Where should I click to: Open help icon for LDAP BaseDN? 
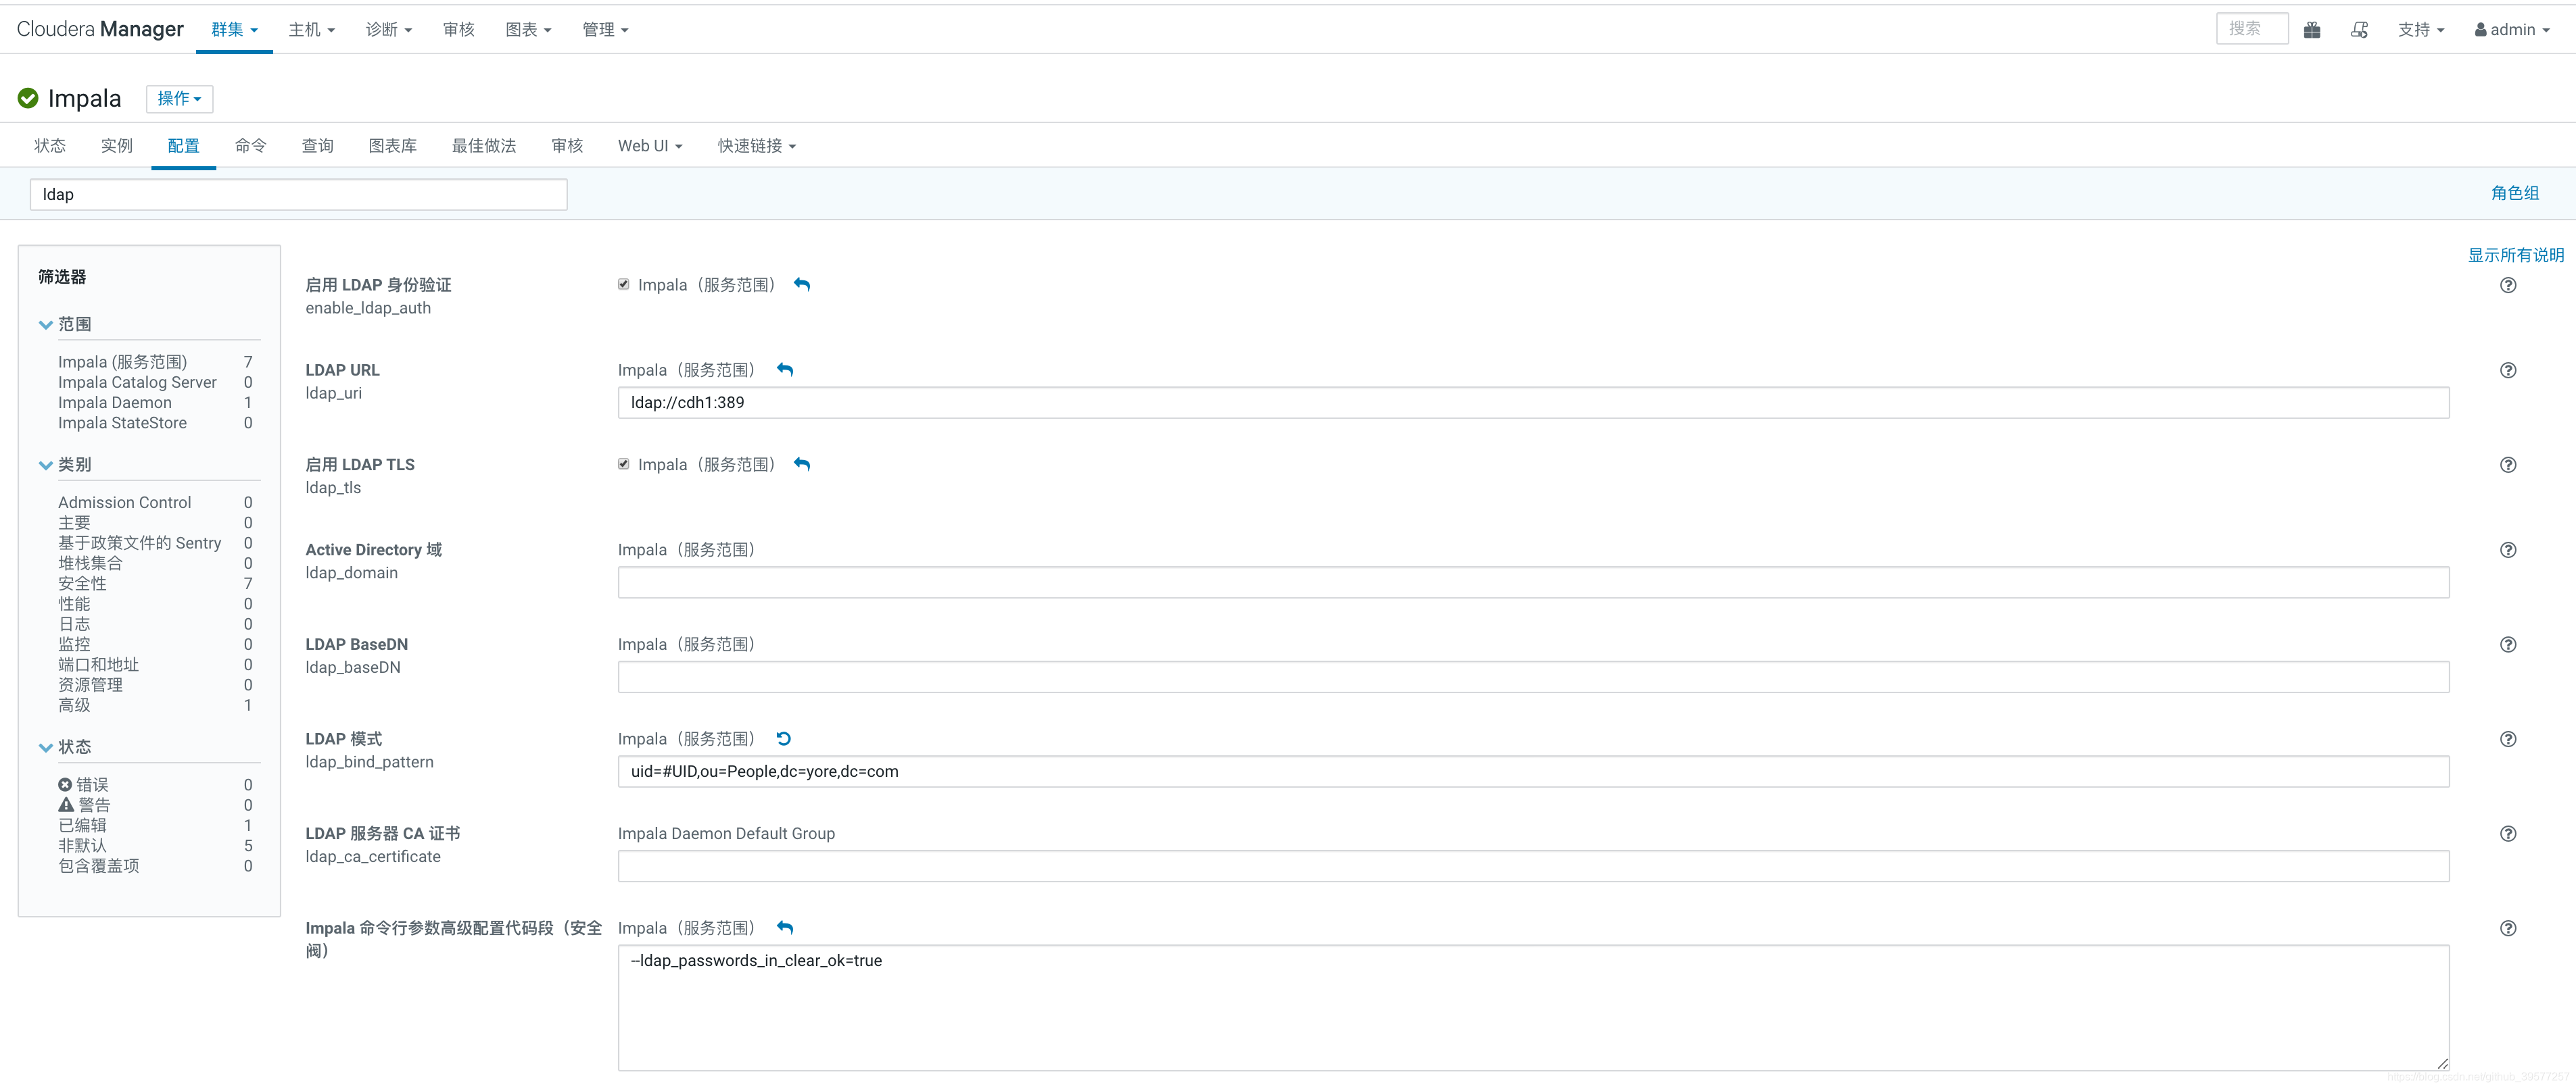click(2507, 644)
